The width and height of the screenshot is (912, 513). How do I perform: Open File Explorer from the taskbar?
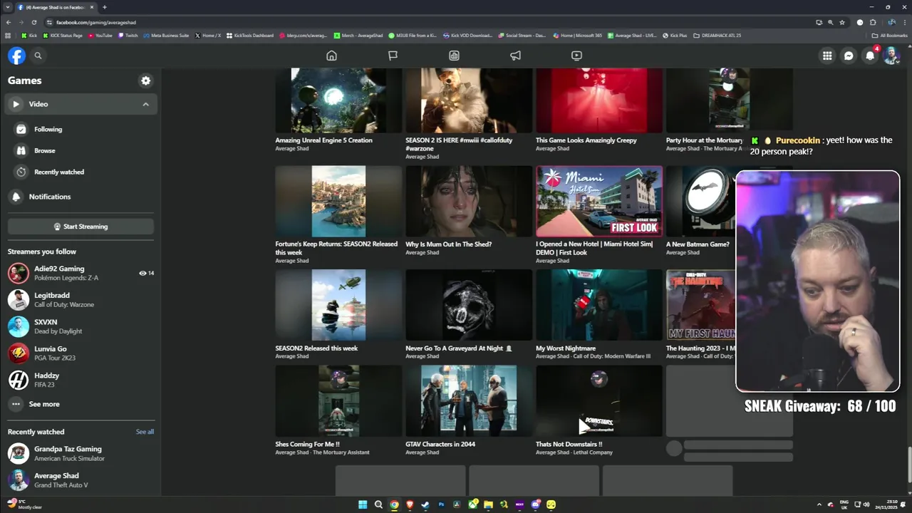488,505
